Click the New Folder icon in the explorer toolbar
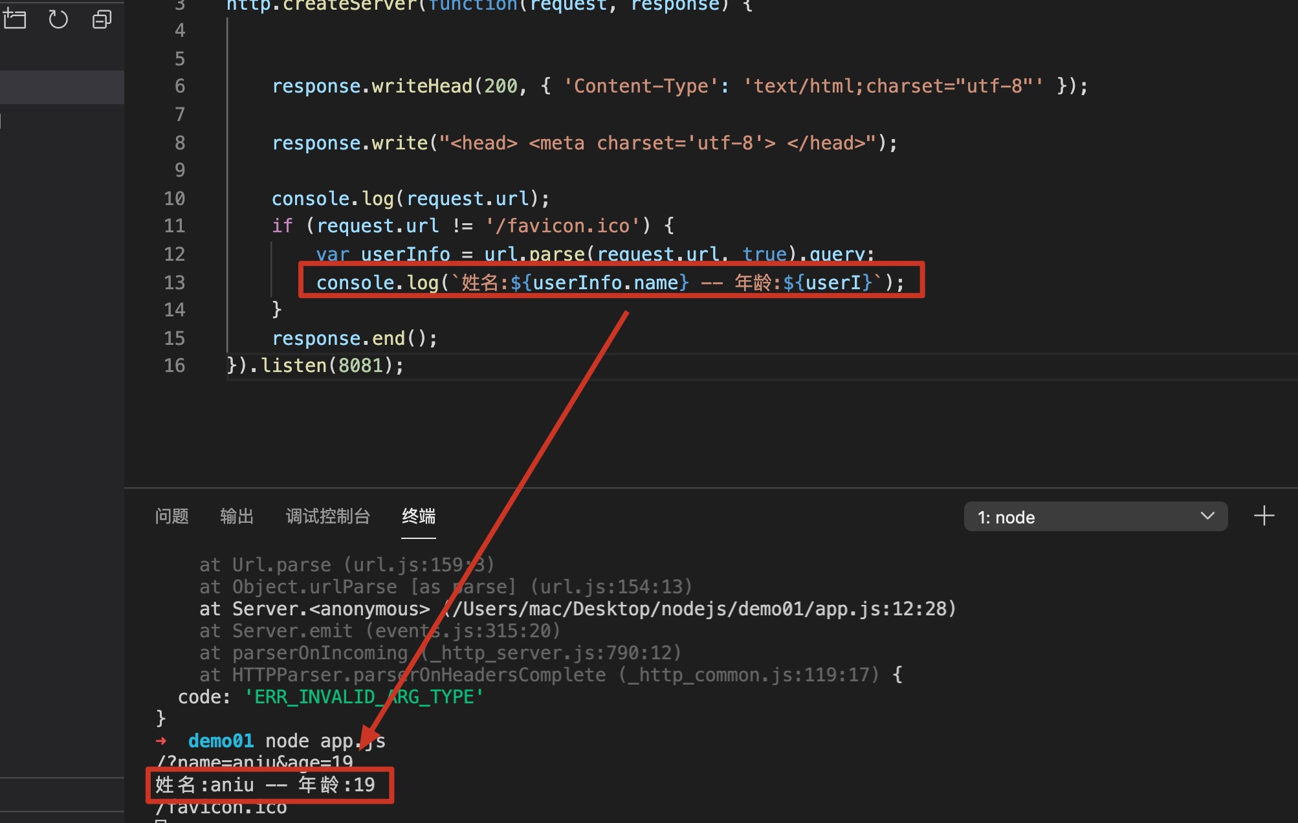Screen dimensions: 1298x823 [x=14, y=19]
